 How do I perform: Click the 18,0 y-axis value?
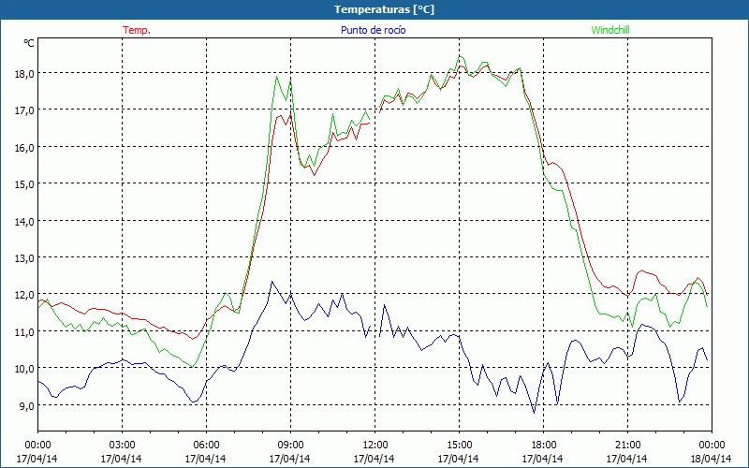25,74
